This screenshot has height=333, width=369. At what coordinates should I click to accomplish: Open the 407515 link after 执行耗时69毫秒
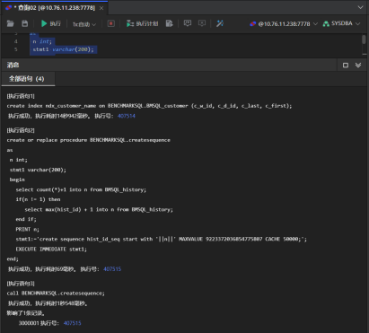tap(112, 269)
